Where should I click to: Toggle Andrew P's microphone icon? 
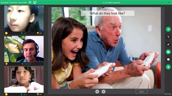coord(22,64)
